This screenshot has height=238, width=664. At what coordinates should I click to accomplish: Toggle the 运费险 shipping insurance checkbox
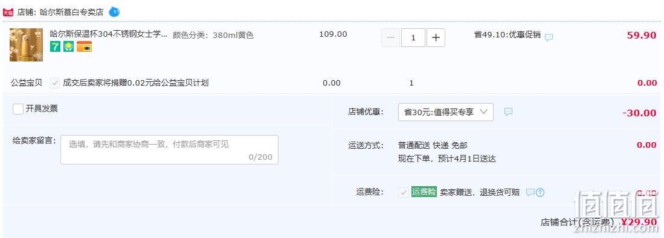403,192
